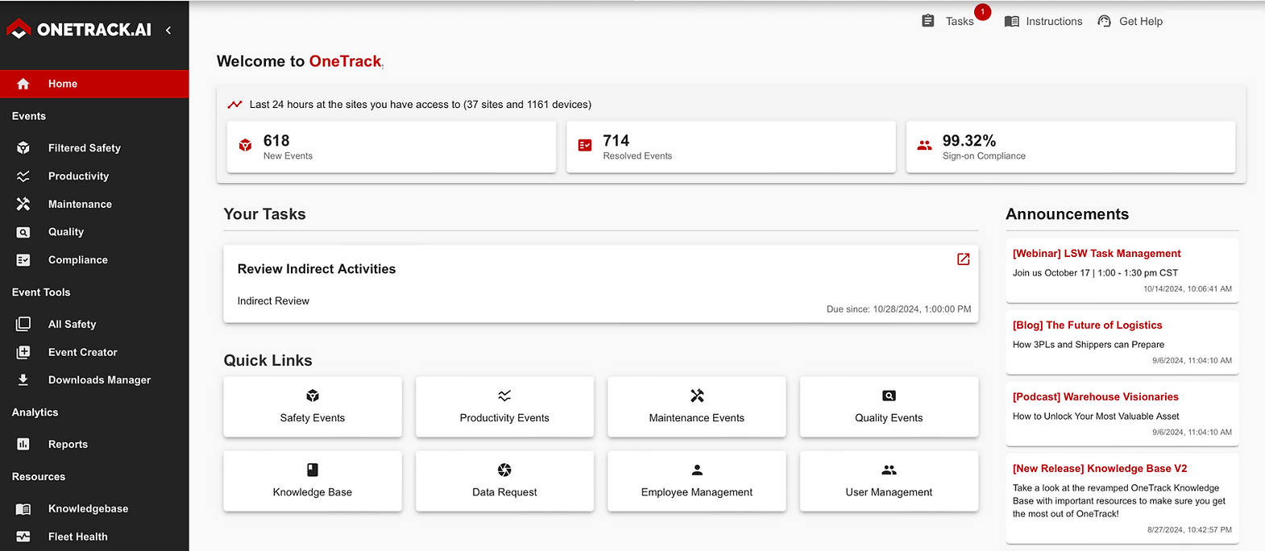
Task: Open the Knowledge Base V2 release announcement
Action: [1099, 469]
